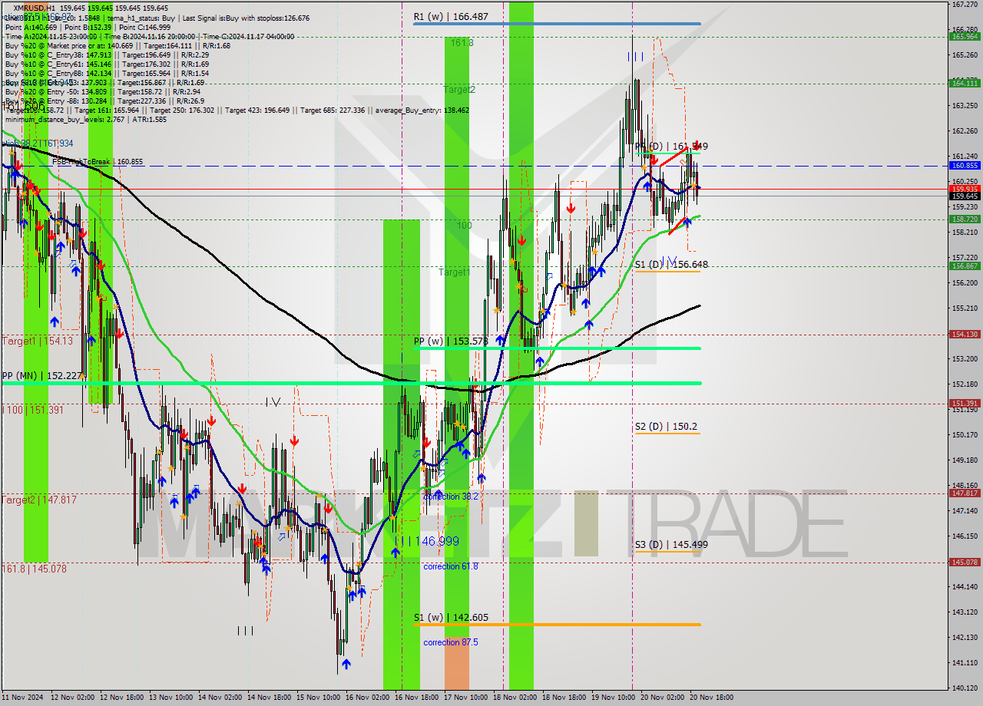Select the blue I I I wave label at the 20 Nov peak
983x706 pixels.
635,56
